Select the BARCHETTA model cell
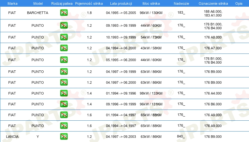Screen dimensions: 249x142 coord(38,13)
